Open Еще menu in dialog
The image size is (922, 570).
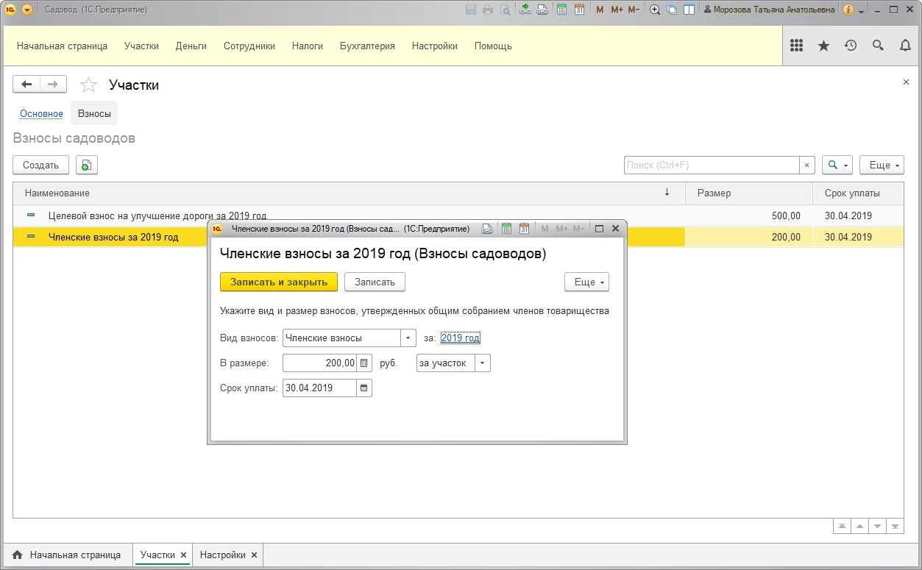coord(586,282)
